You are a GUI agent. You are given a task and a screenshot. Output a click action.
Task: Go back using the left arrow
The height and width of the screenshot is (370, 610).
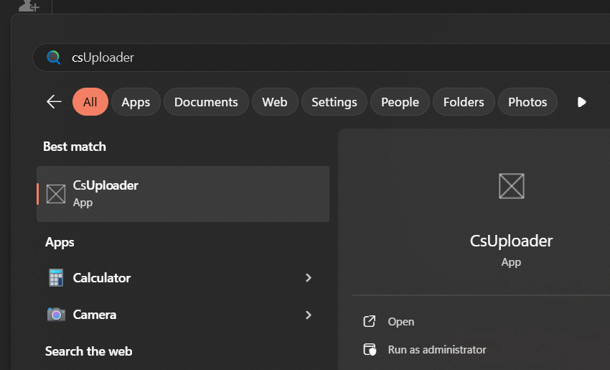[x=54, y=102]
